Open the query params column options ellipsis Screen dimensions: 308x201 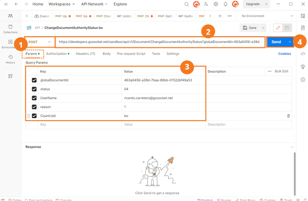point(269,71)
